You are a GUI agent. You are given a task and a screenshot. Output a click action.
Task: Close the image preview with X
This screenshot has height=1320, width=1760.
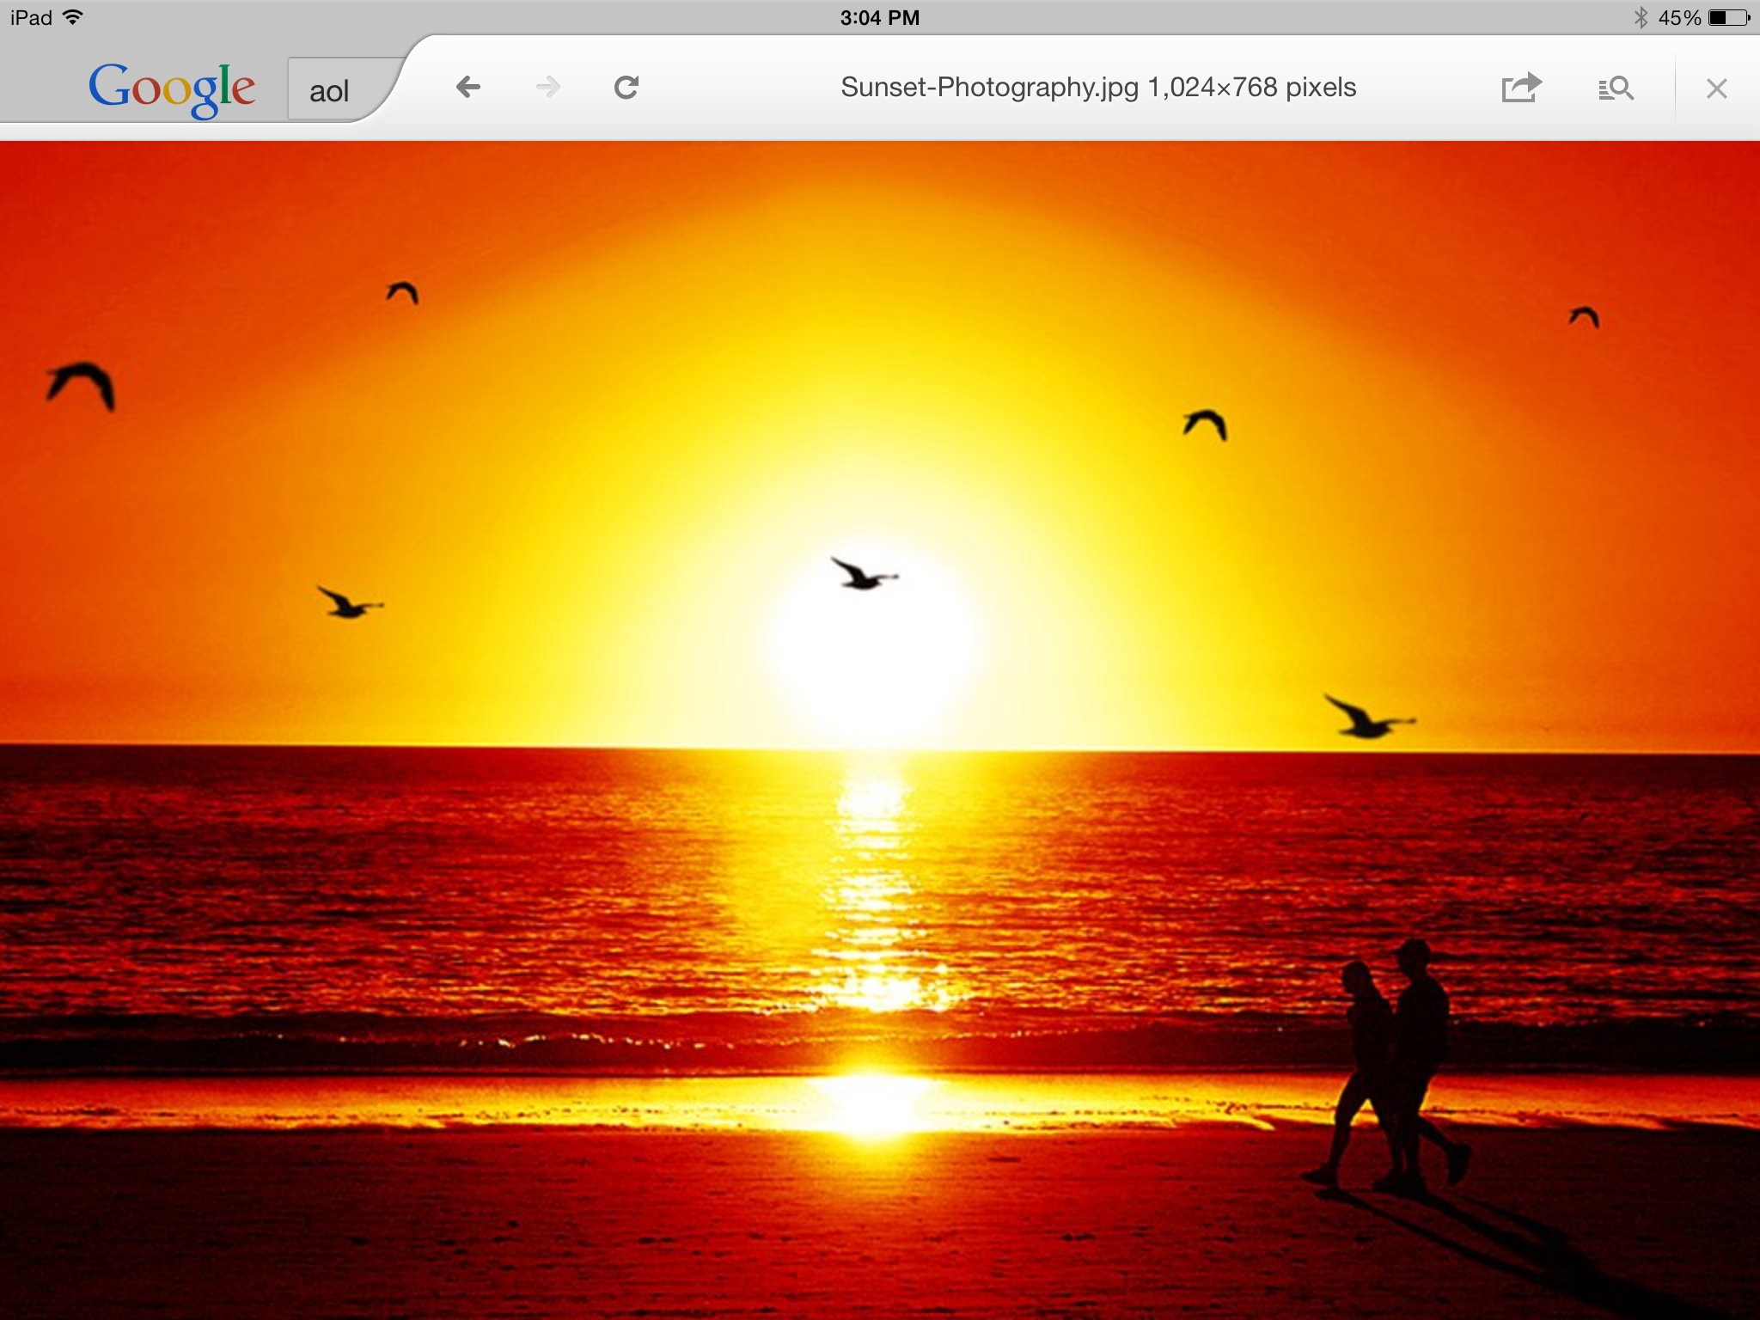pyautogui.click(x=1716, y=89)
